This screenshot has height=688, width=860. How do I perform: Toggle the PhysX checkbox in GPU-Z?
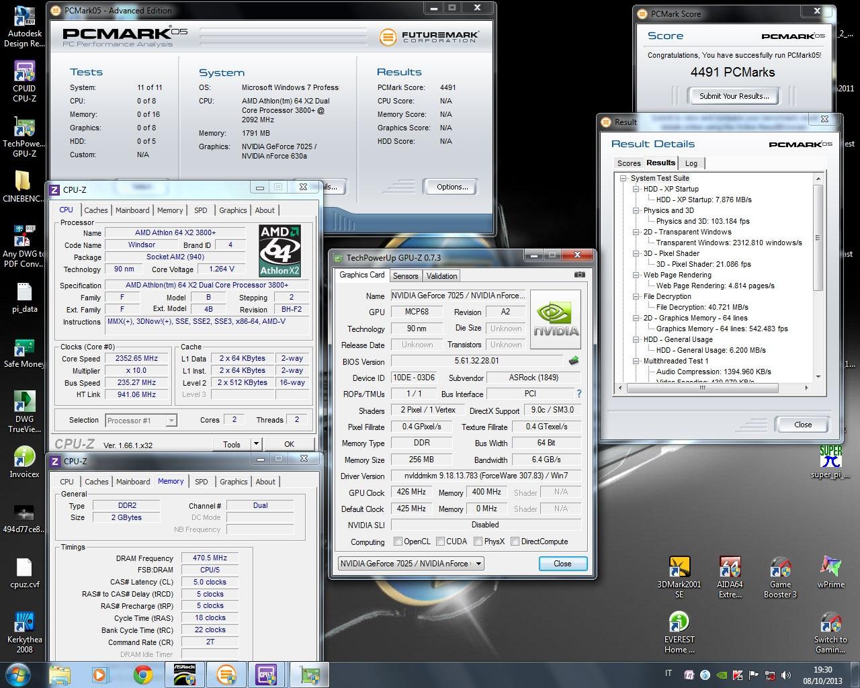click(x=478, y=541)
